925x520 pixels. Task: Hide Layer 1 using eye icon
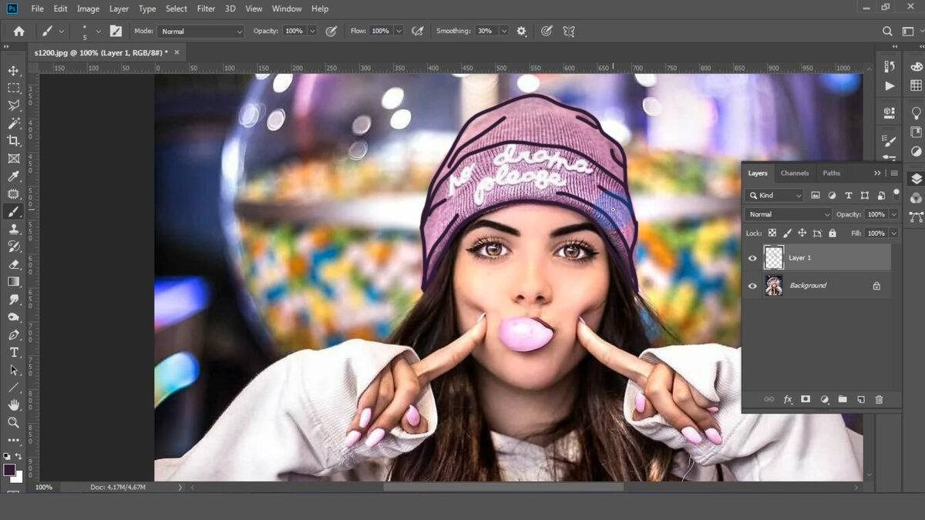752,258
